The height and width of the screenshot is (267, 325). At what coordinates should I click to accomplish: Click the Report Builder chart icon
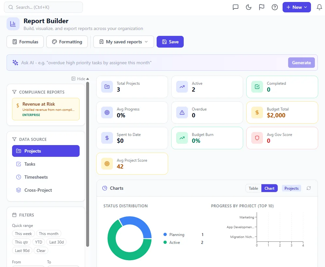click(13, 24)
